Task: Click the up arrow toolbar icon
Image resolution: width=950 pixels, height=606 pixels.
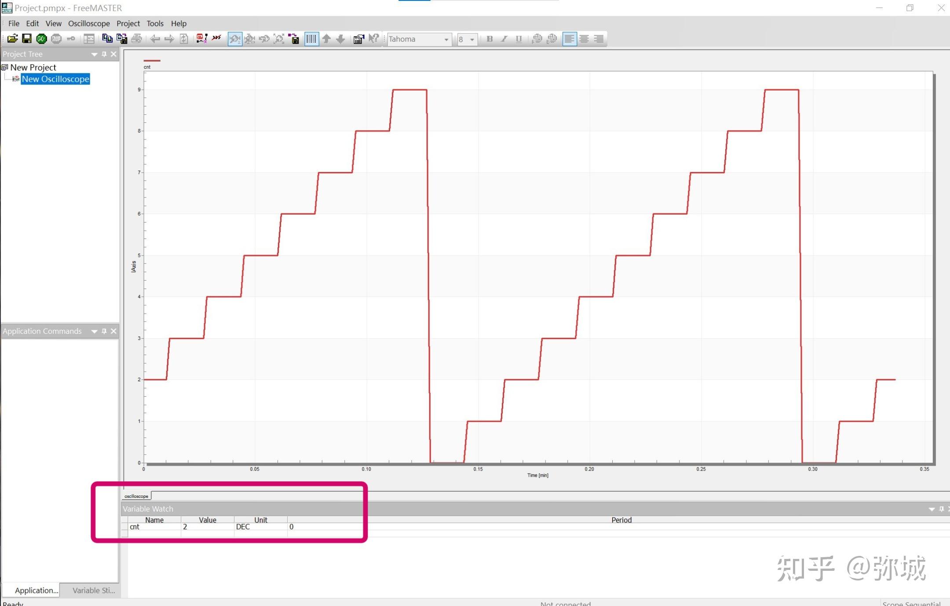Action: 326,39
